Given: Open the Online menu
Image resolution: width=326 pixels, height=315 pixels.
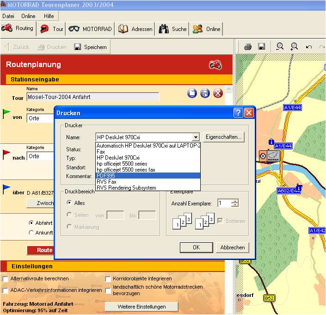Looking at the screenshot, I should (28, 16).
